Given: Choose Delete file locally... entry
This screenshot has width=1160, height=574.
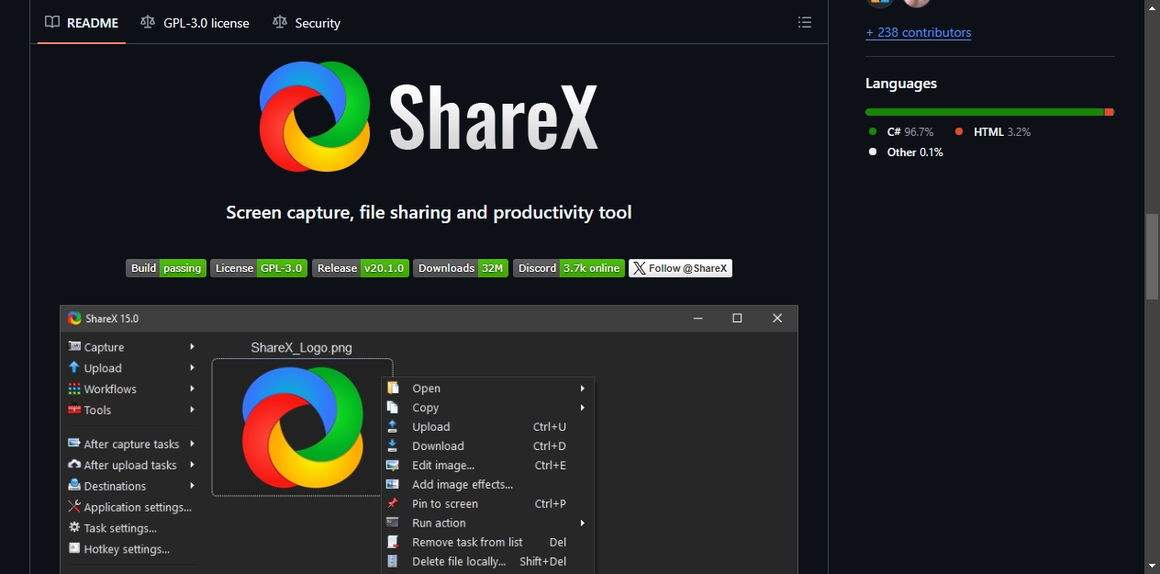Looking at the screenshot, I should 488,562.
